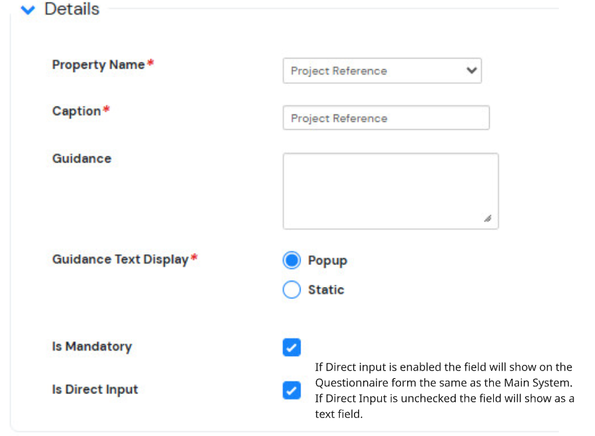The image size is (595, 436).
Task: Click the Property Name field label
Action: [x=99, y=65]
